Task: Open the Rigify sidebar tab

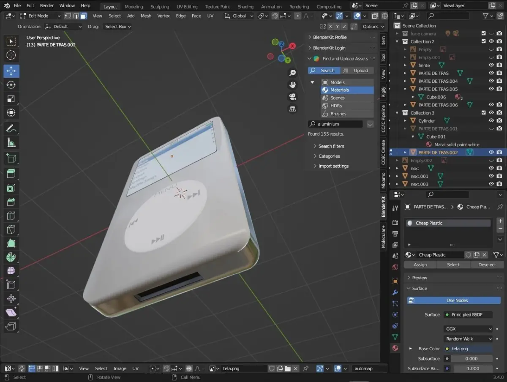Action: (383, 92)
